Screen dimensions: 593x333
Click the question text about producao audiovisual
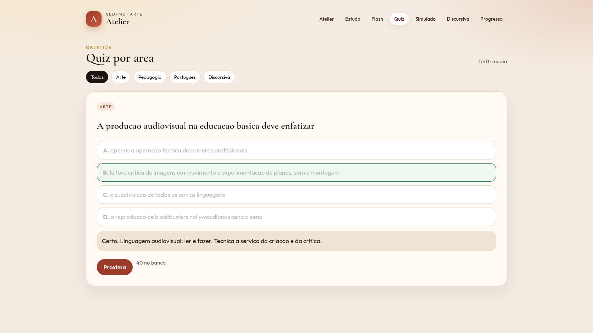click(206, 126)
